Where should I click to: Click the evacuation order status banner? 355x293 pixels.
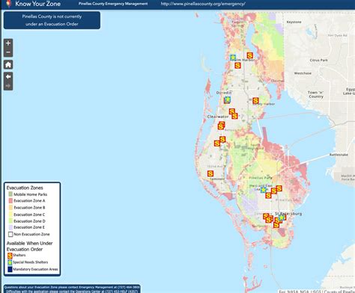click(x=52, y=20)
